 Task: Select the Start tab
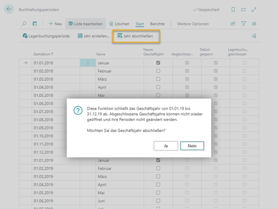pos(140,24)
